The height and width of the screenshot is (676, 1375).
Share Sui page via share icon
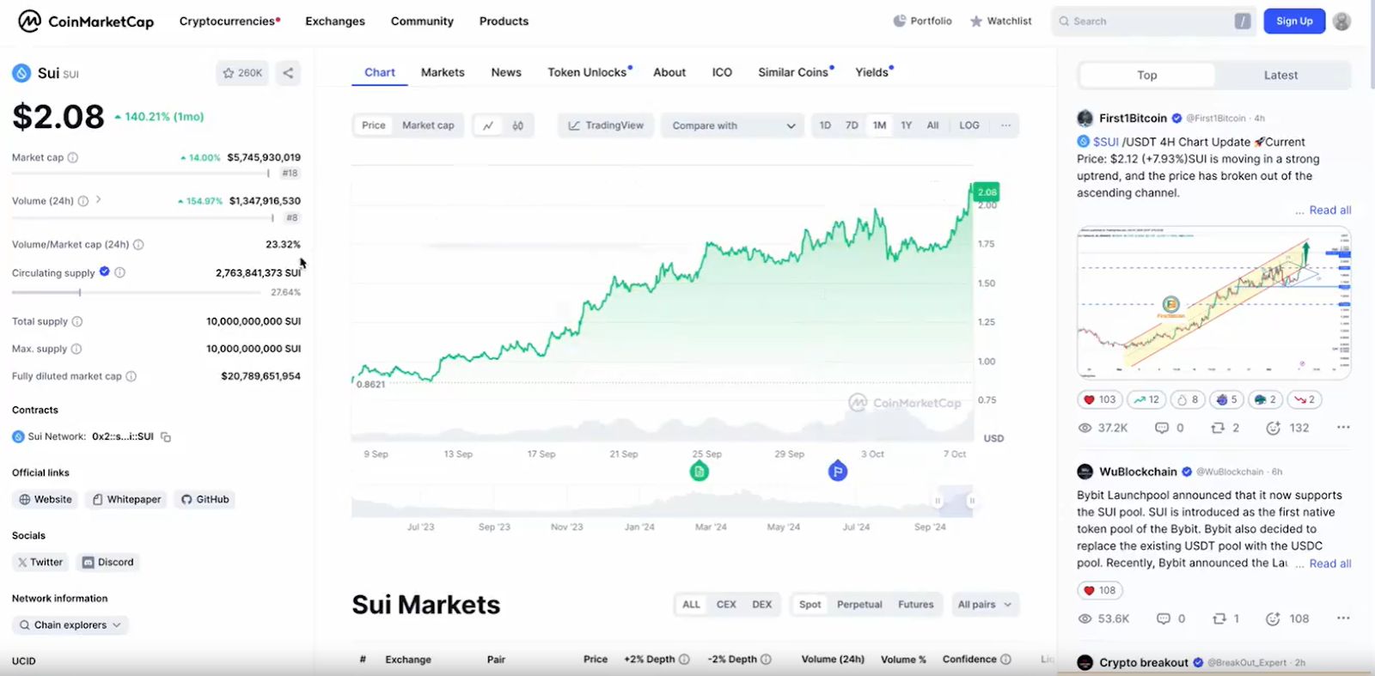click(288, 73)
